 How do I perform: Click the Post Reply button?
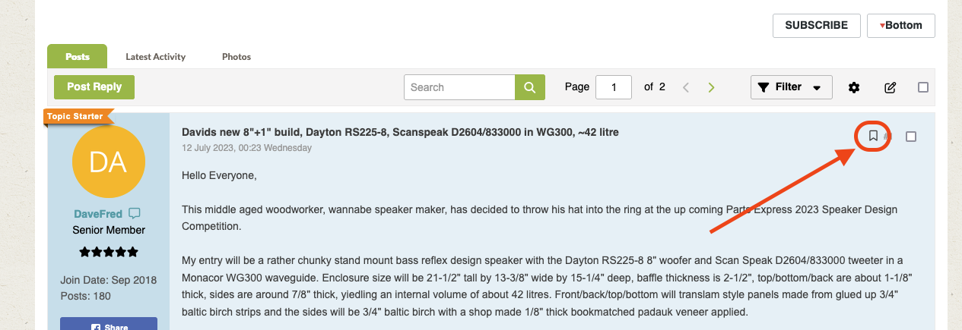(x=94, y=86)
